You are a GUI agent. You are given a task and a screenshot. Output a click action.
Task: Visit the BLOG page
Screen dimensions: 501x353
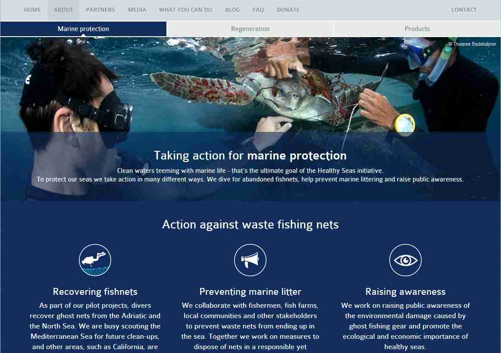pyautogui.click(x=232, y=10)
